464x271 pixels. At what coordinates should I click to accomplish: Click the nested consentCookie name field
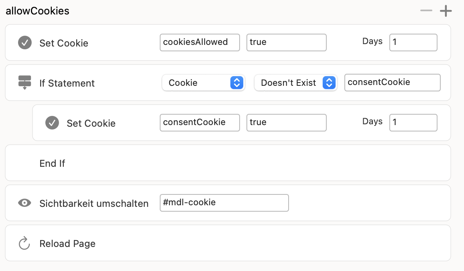(x=200, y=122)
